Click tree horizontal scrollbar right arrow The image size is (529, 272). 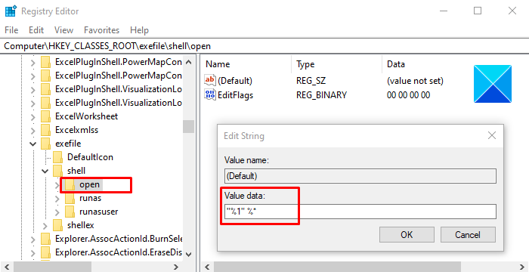click(176, 267)
